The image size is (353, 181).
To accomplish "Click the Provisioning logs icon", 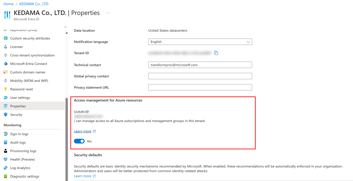I will coord(5,151).
